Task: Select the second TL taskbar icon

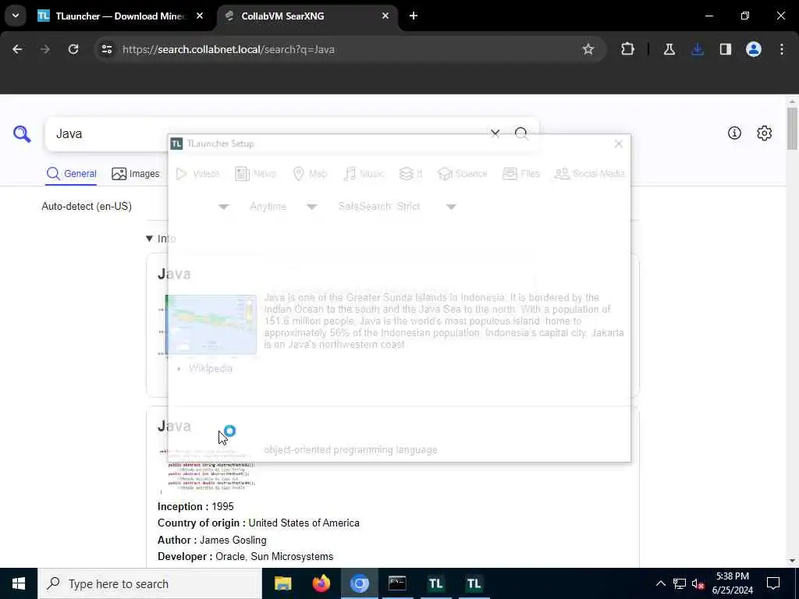Action: point(474,583)
